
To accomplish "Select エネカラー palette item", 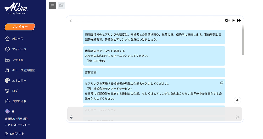I will (x=19, y=81).
